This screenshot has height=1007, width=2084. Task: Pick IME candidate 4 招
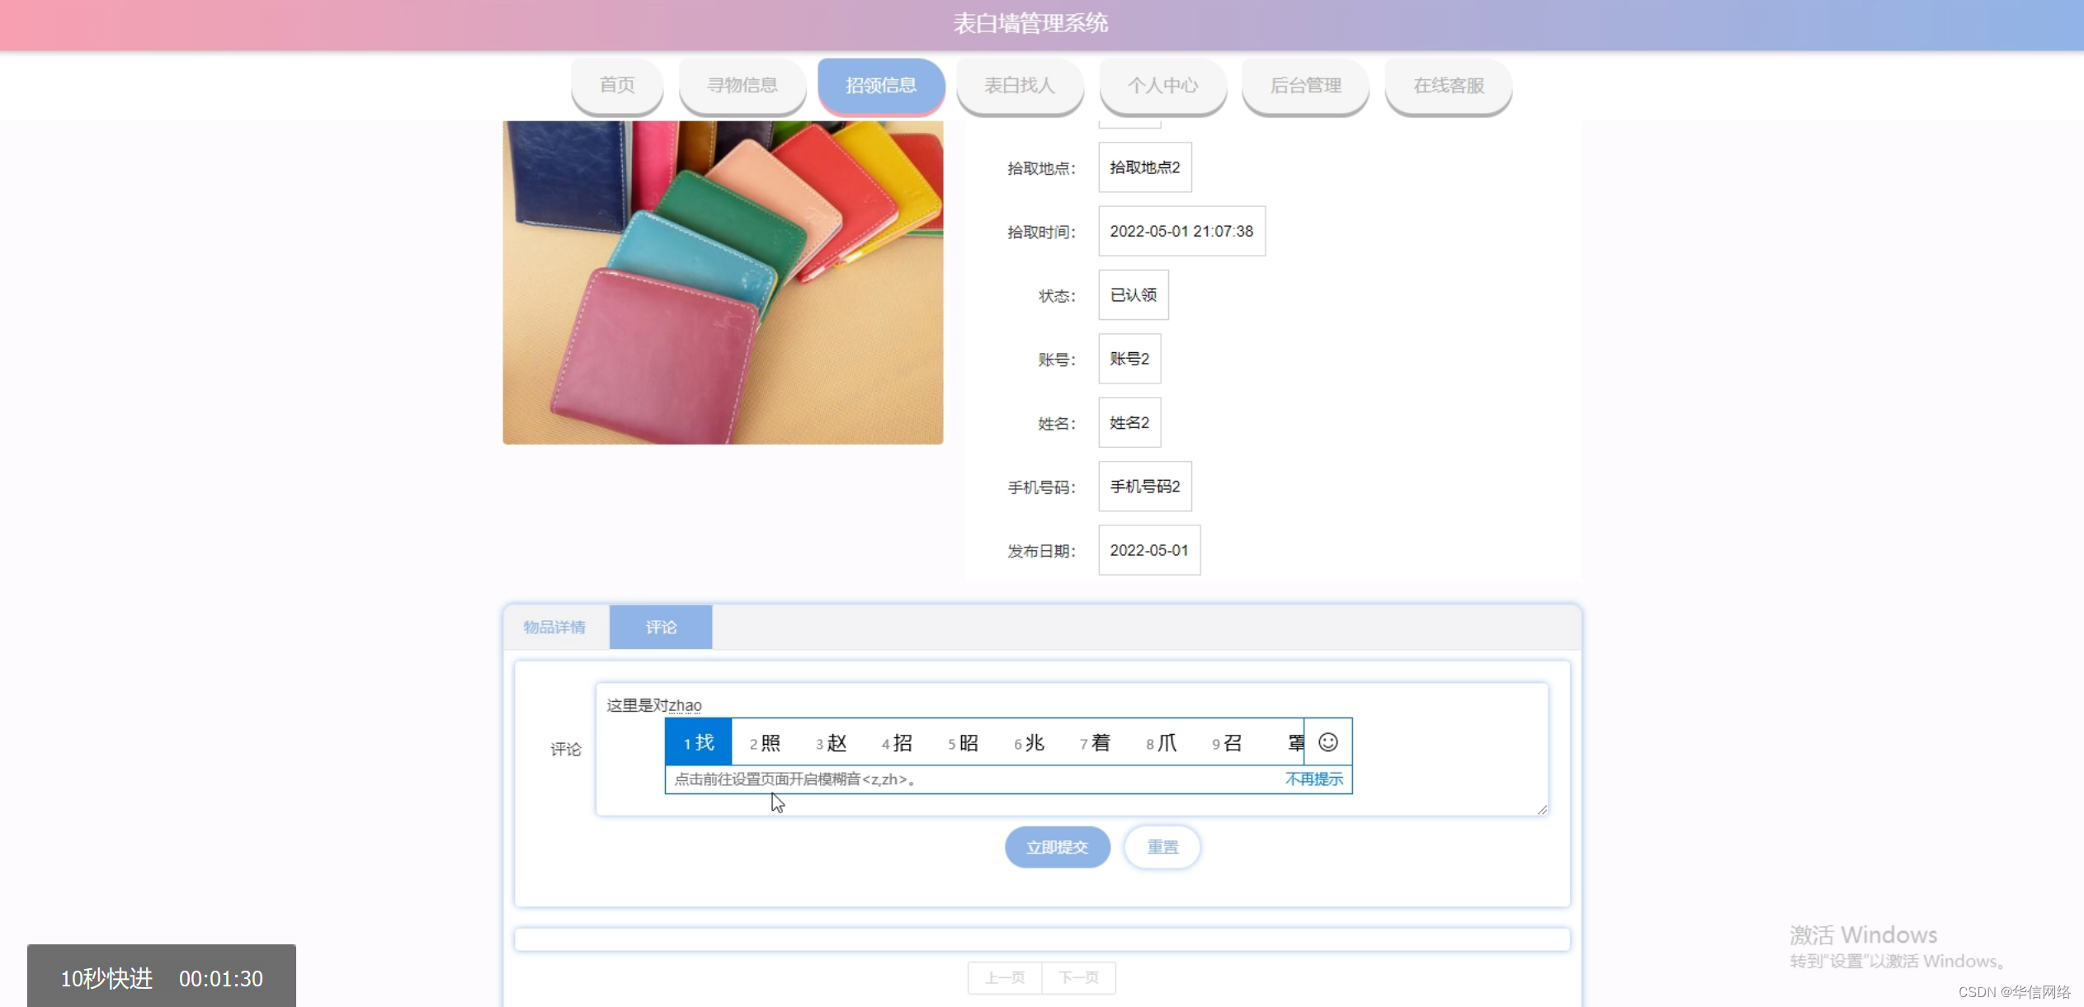coord(898,742)
